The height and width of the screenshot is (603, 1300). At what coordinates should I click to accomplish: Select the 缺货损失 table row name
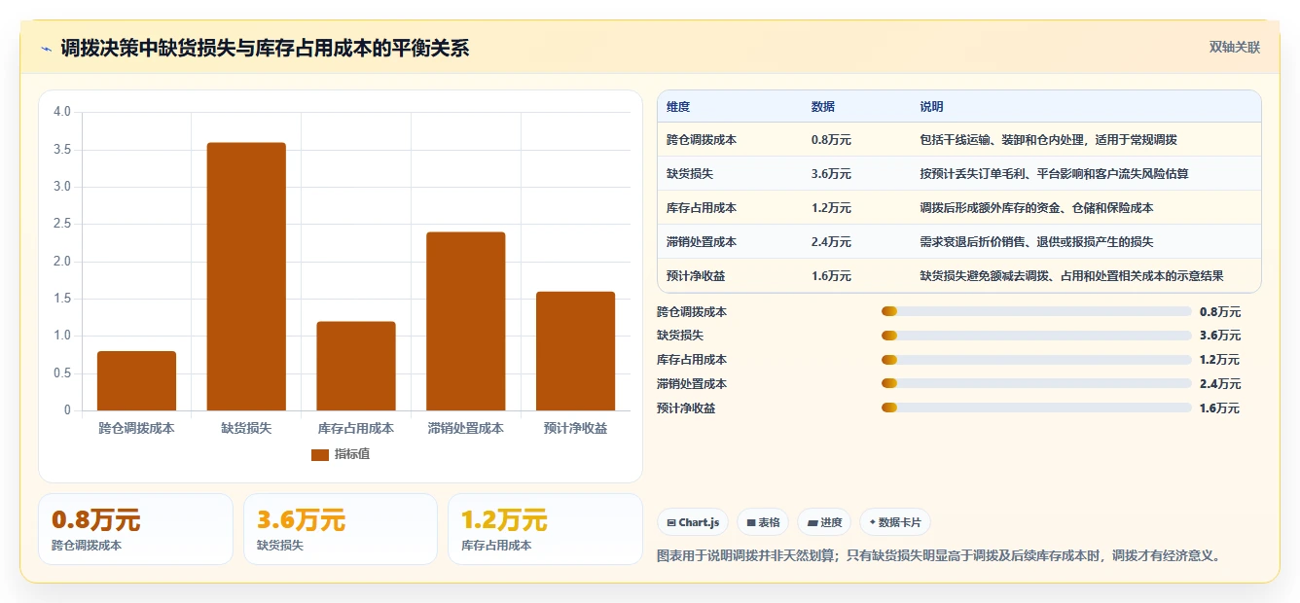[x=690, y=174]
